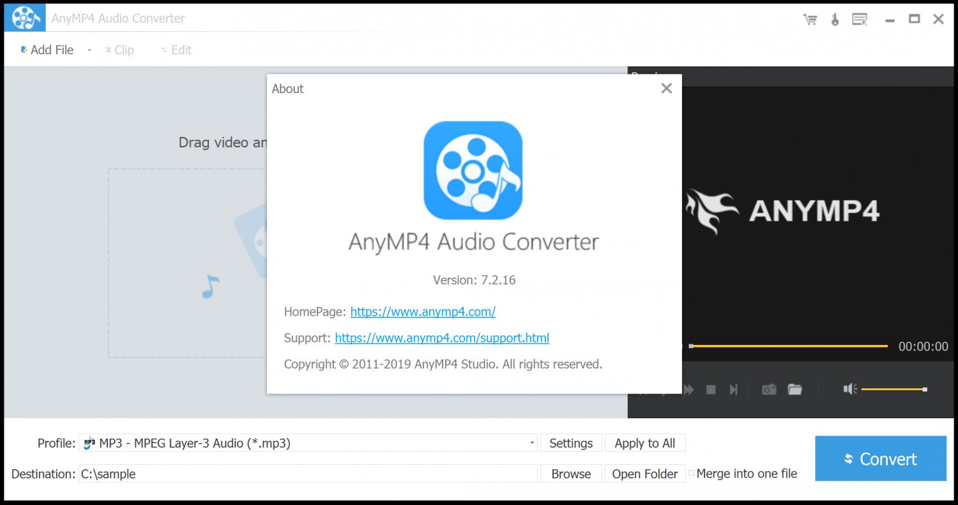
Task: Click the Settings button
Action: click(x=571, y=443)
